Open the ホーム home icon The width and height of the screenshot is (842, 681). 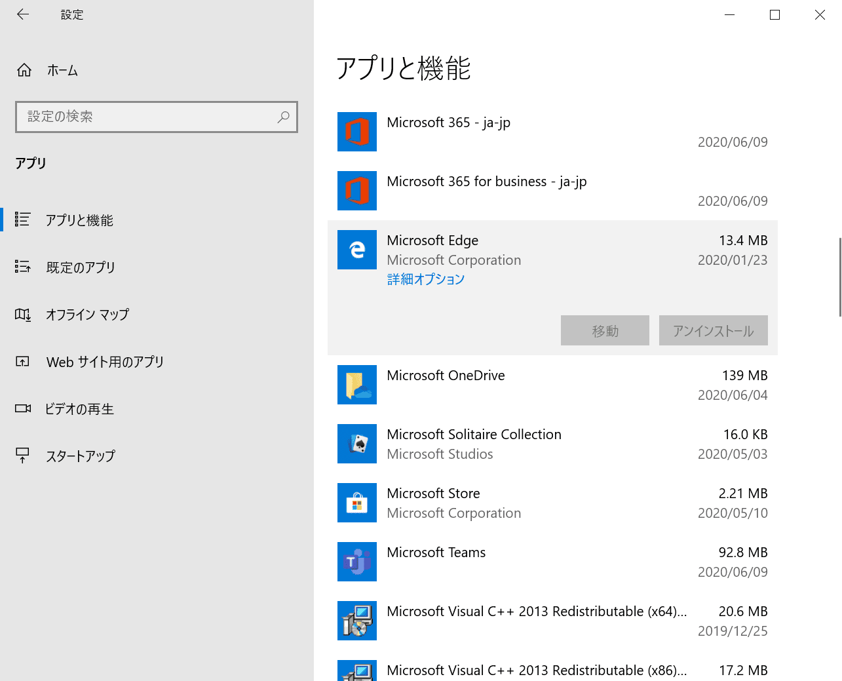pyautogui.click(x=24, y=70)
